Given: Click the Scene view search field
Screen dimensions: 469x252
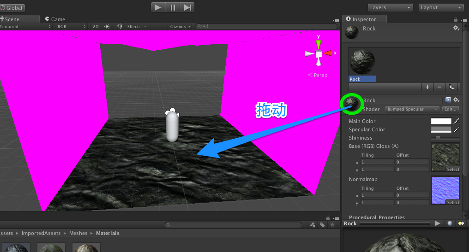Looking at the screenshot, I should coord(266,26).
